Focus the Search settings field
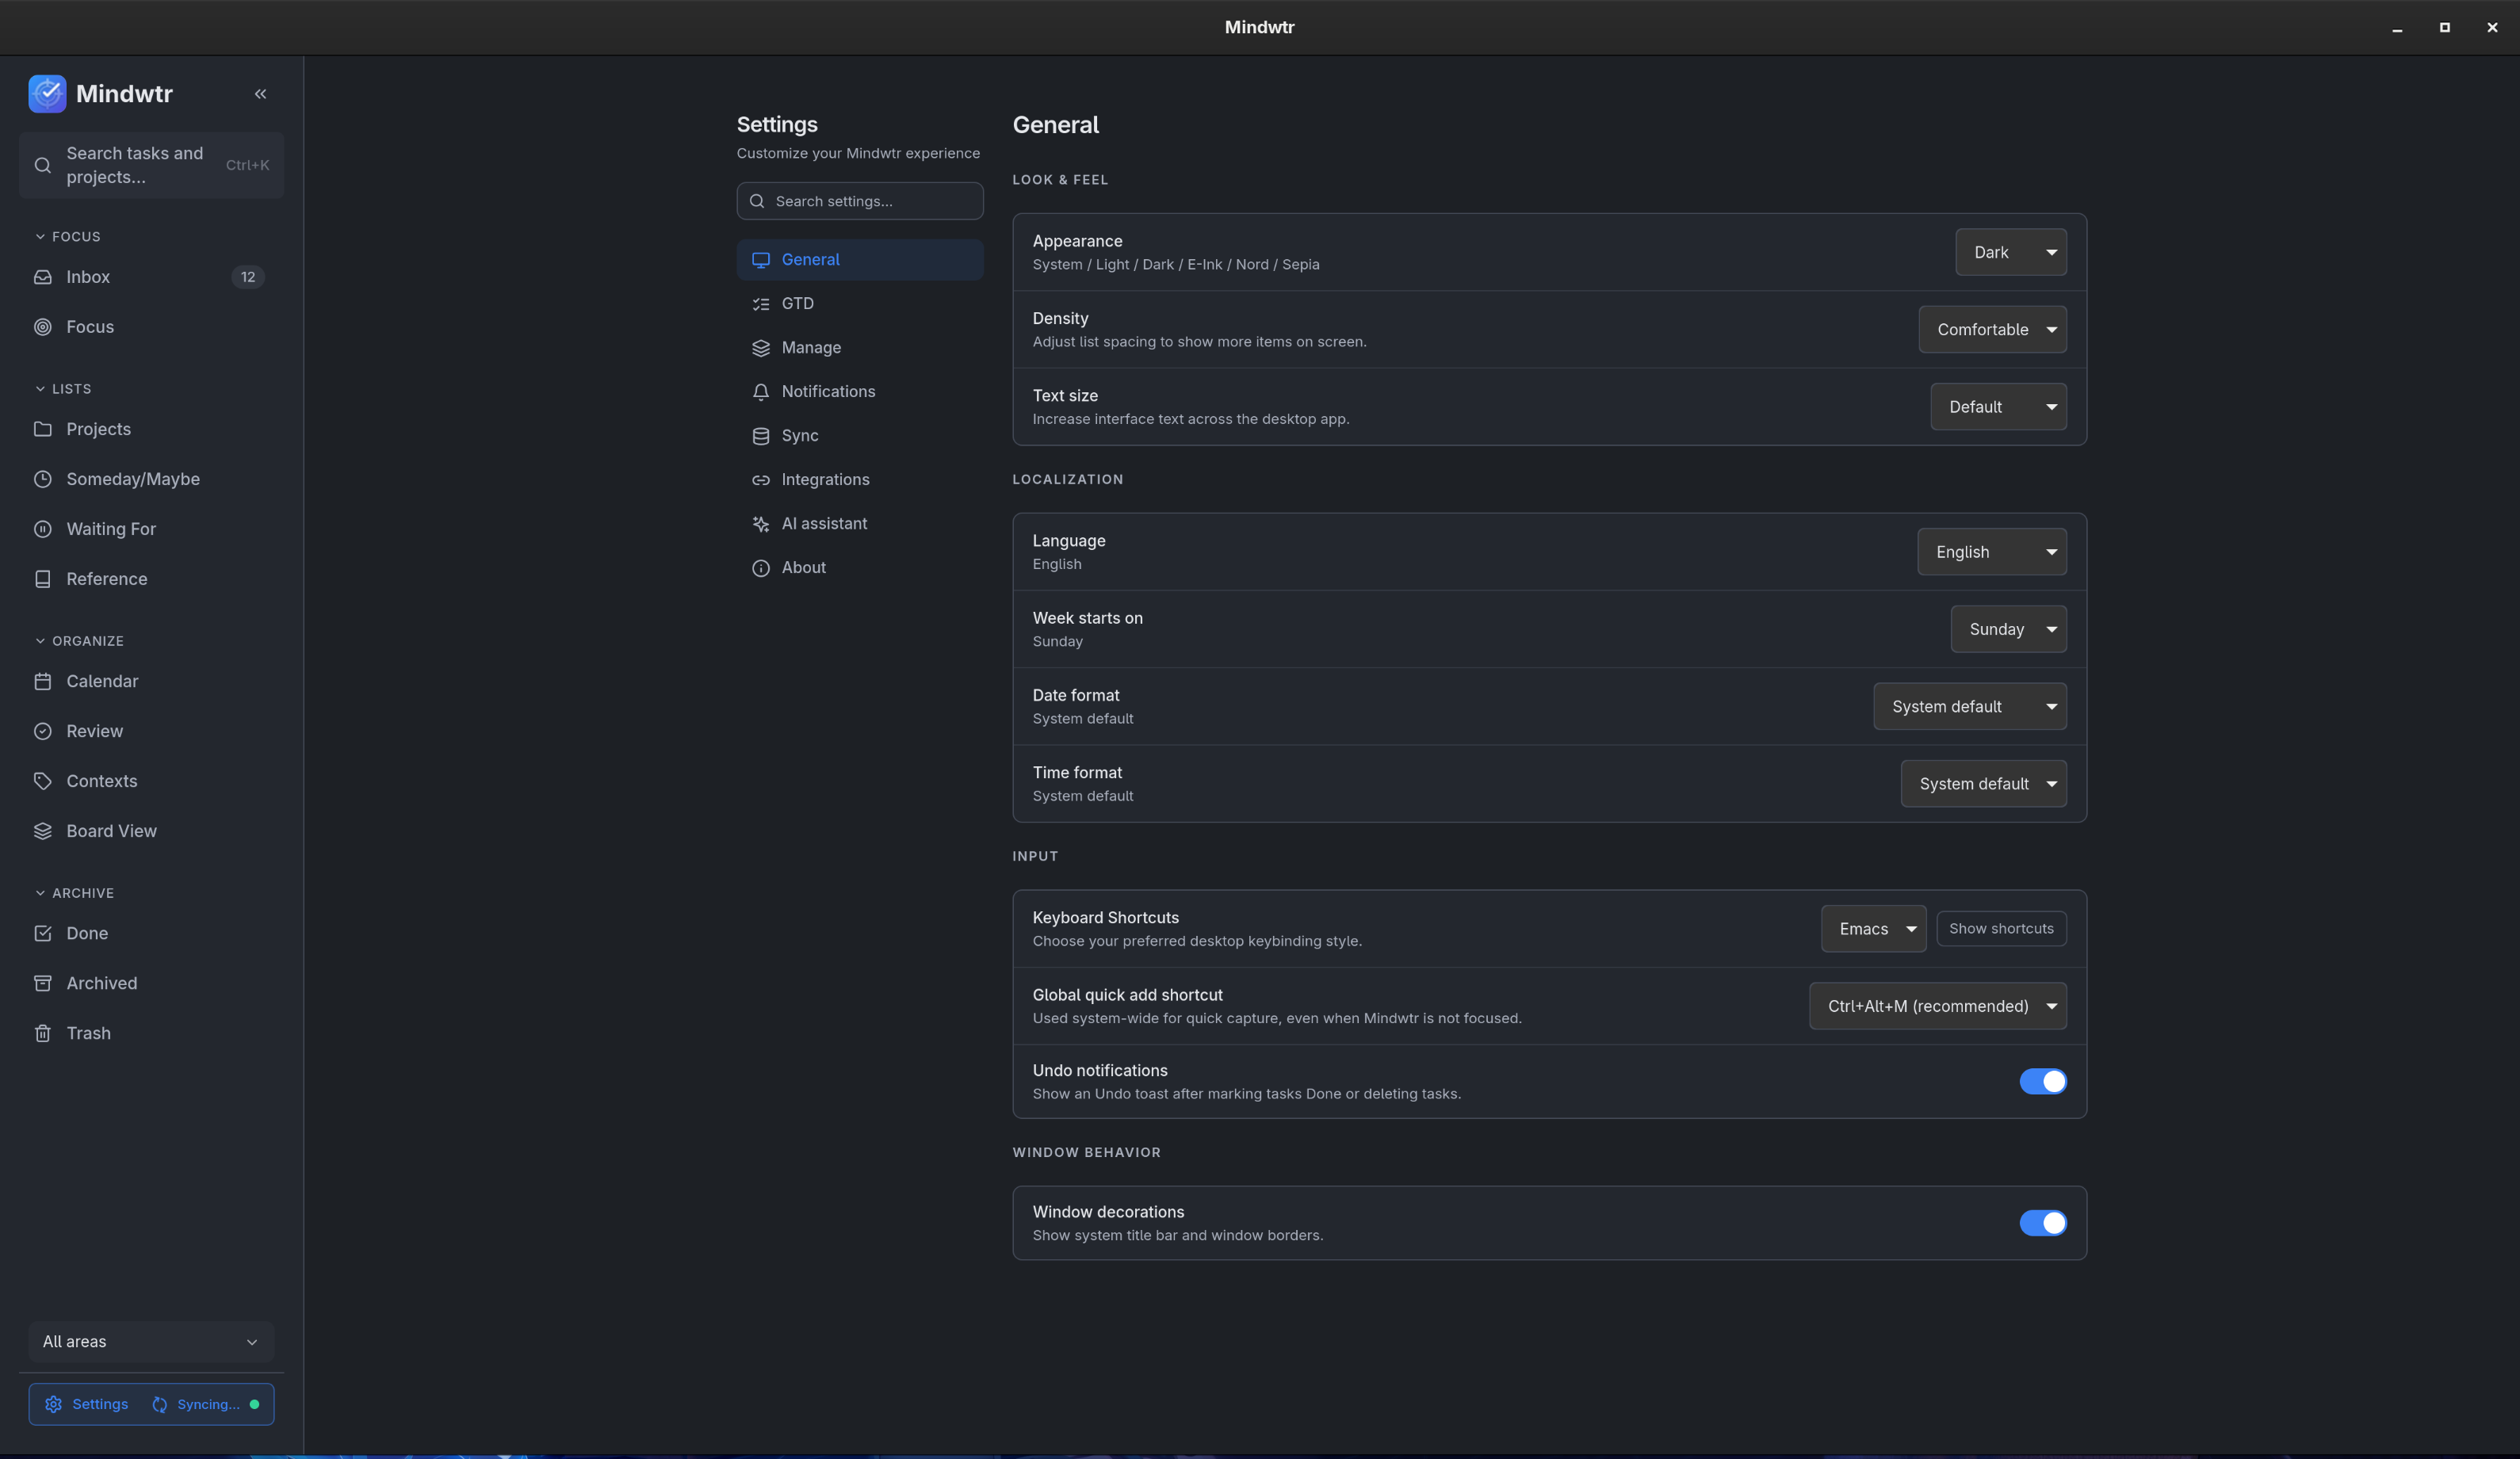2520x1459 pixels. pos(860,201)
